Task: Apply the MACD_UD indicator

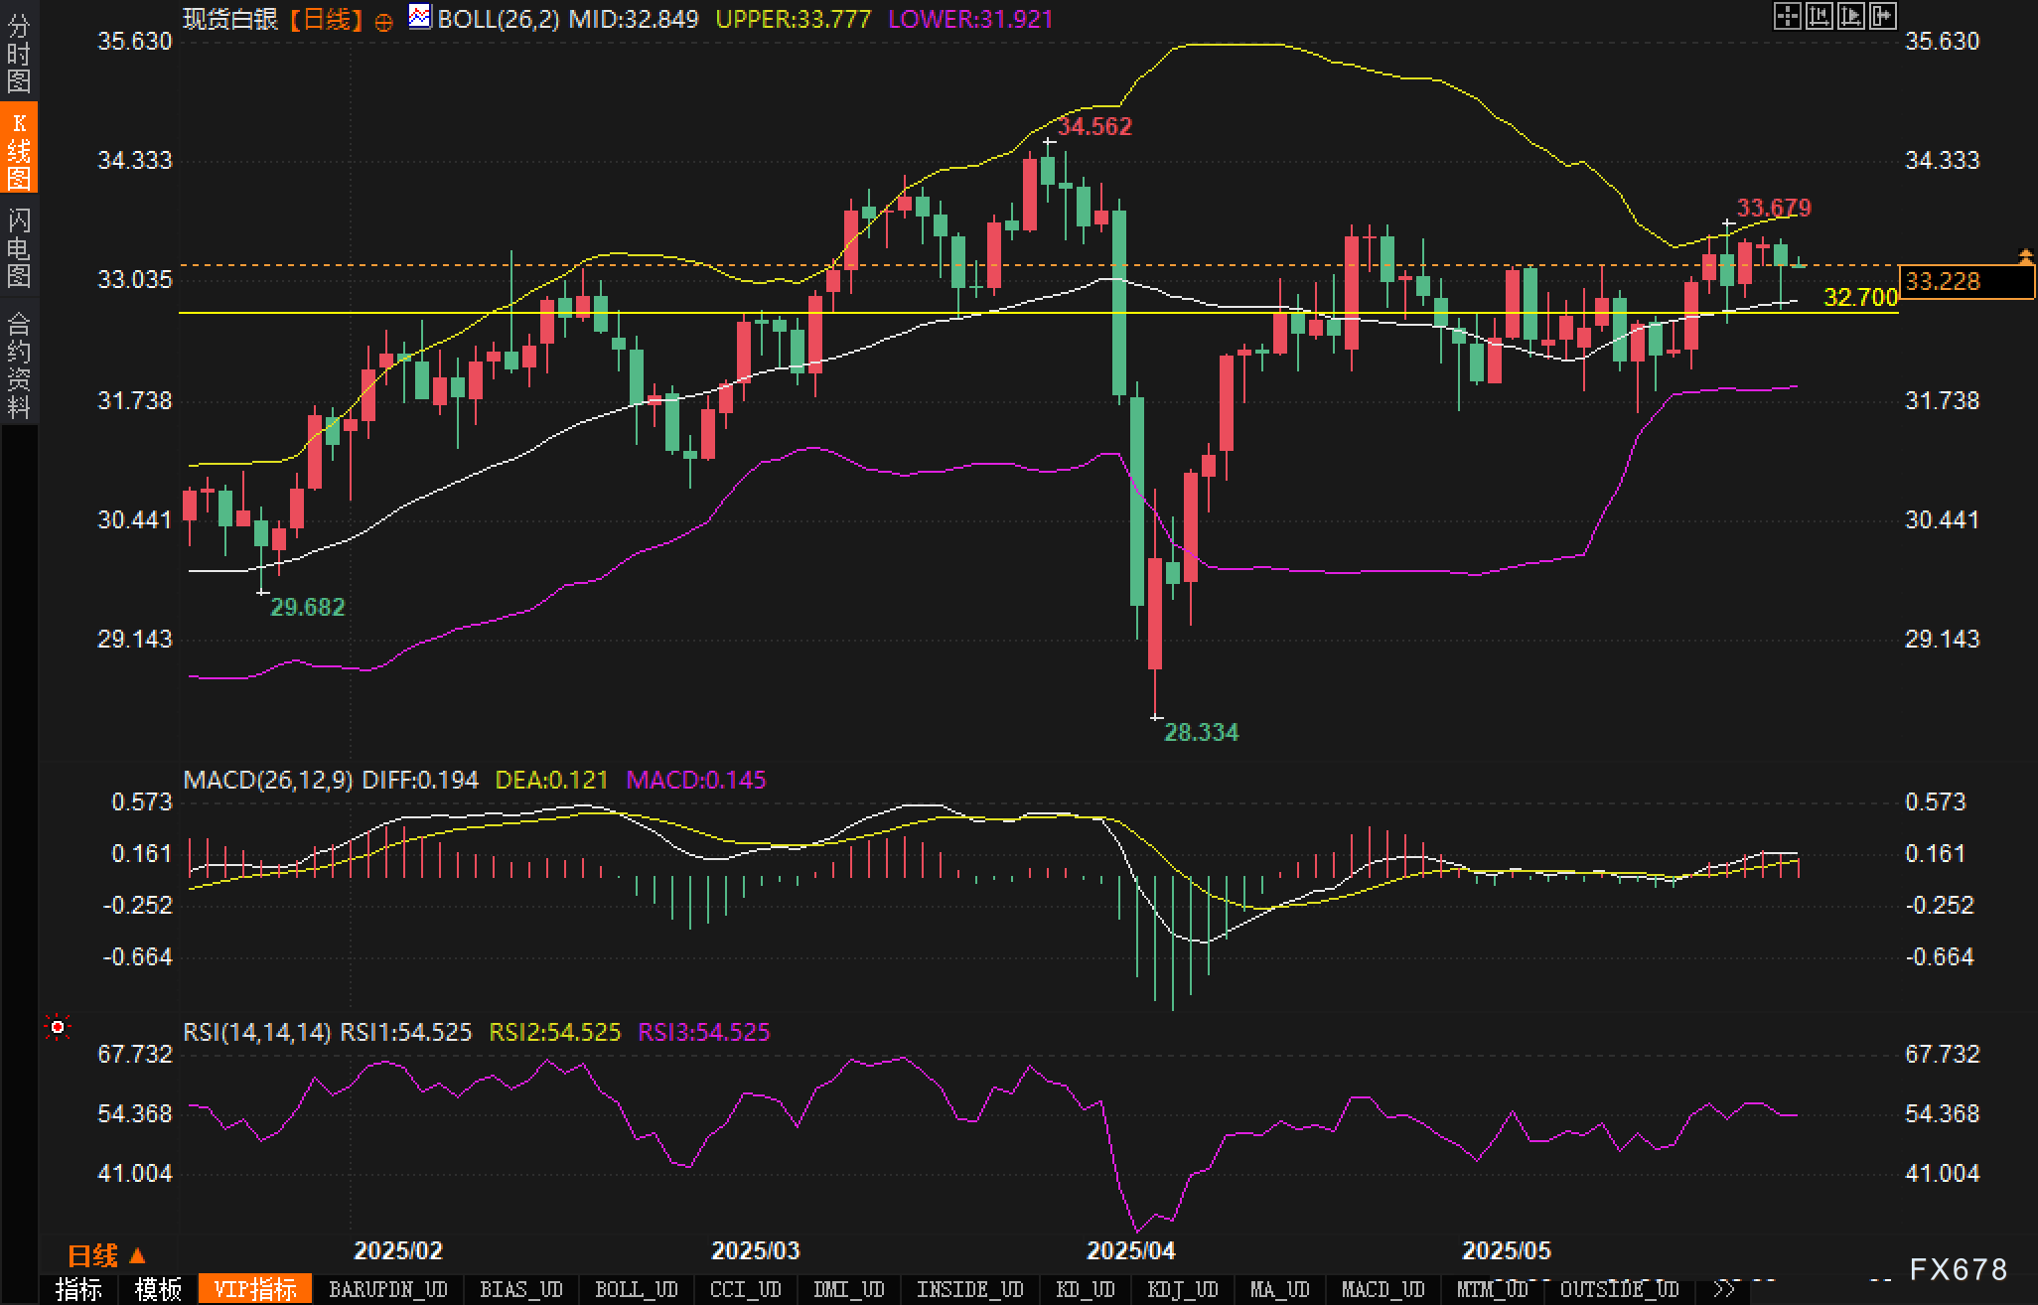Action: pyautogui.click(x=1383, y=1289)
